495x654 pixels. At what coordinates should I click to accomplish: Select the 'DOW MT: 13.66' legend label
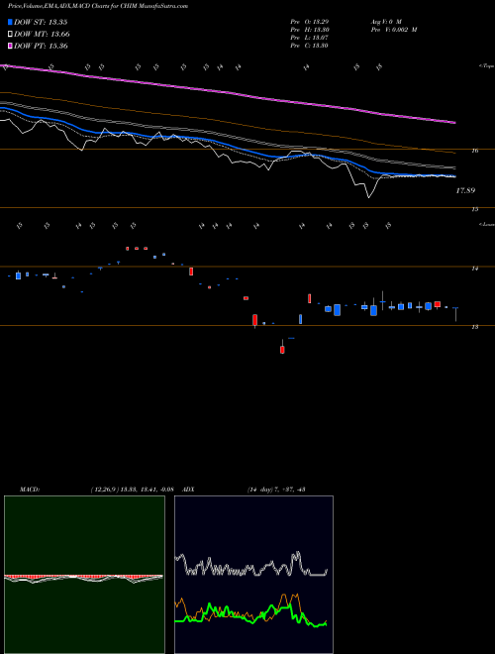coord(42,35)
